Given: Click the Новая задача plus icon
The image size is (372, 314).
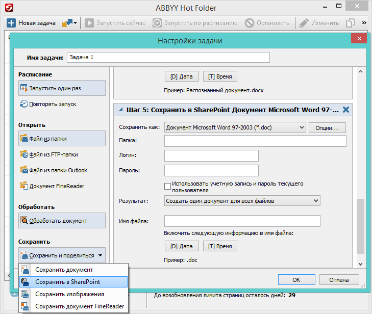Looking at the screenshot, I should click(11, 23).
